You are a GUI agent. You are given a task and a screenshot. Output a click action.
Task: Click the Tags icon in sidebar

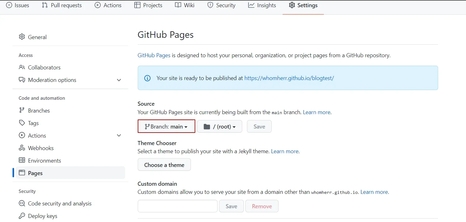pos(22,123)
